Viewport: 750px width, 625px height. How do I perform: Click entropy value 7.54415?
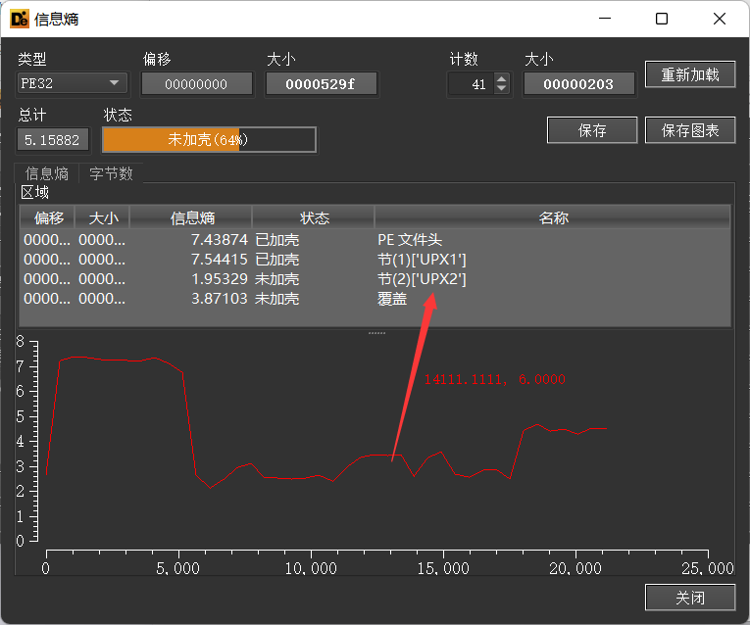[x=219, y=259]
